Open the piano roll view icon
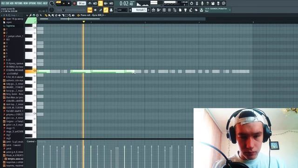The width and height of the screenshot is (298, 168). tap(159, 10)
